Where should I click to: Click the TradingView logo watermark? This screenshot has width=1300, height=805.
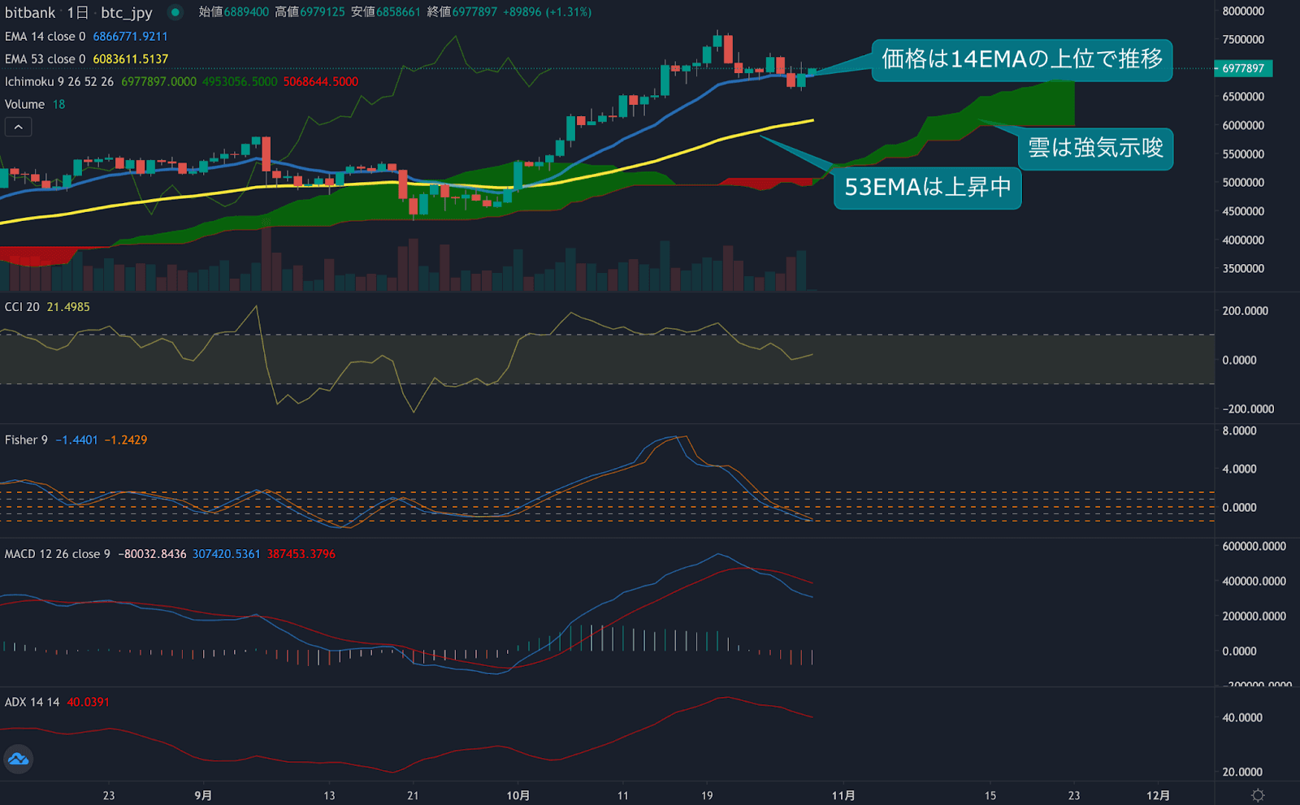click(18, 760)
